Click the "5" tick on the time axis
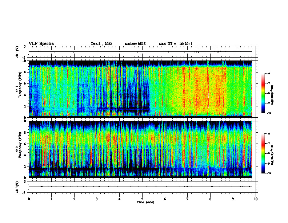Viewport: 288px width, 223px height. point(142,199)
